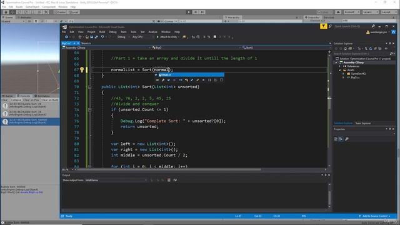Click the Solution Explorer Refresh icon
The width and height of the screenshot is (400, 225).
pos(371,49)
